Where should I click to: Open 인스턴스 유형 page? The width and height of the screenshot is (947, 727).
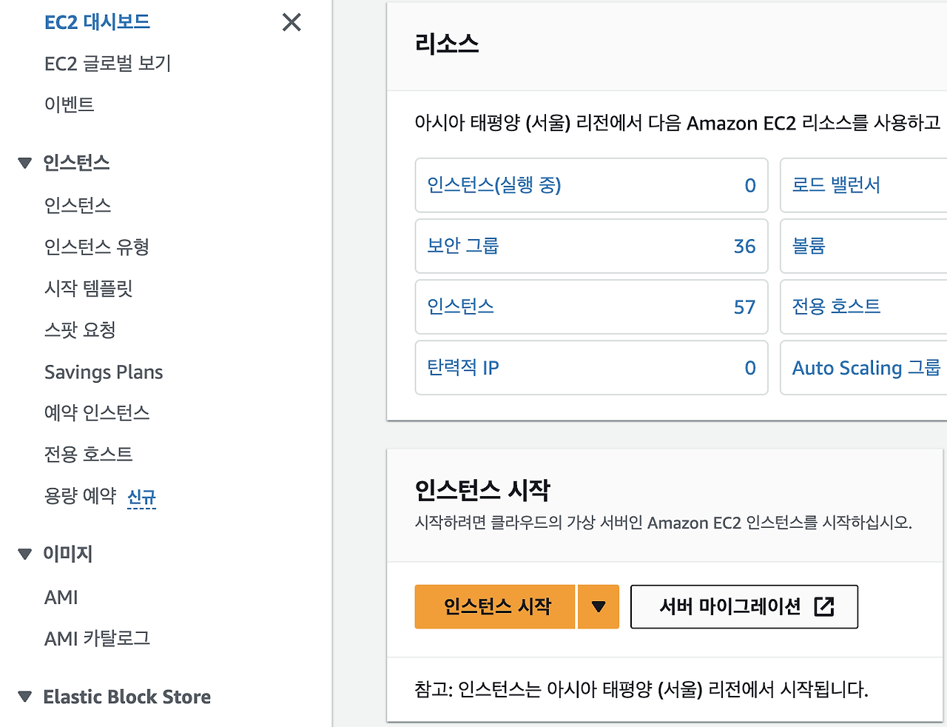(x=97, y=247)
